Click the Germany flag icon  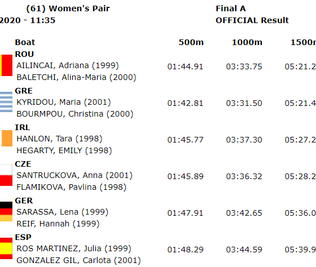click(6, 211)
